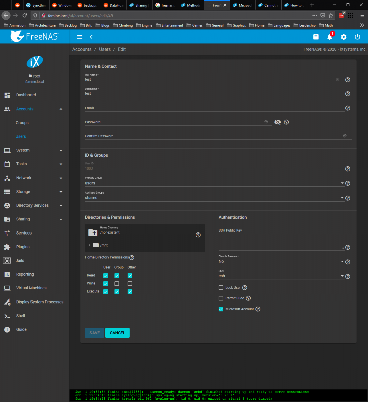This screenshot has width=368, height=402.
Task: Uncheck Group Execute permission checkbox
Action: point(117,292)
